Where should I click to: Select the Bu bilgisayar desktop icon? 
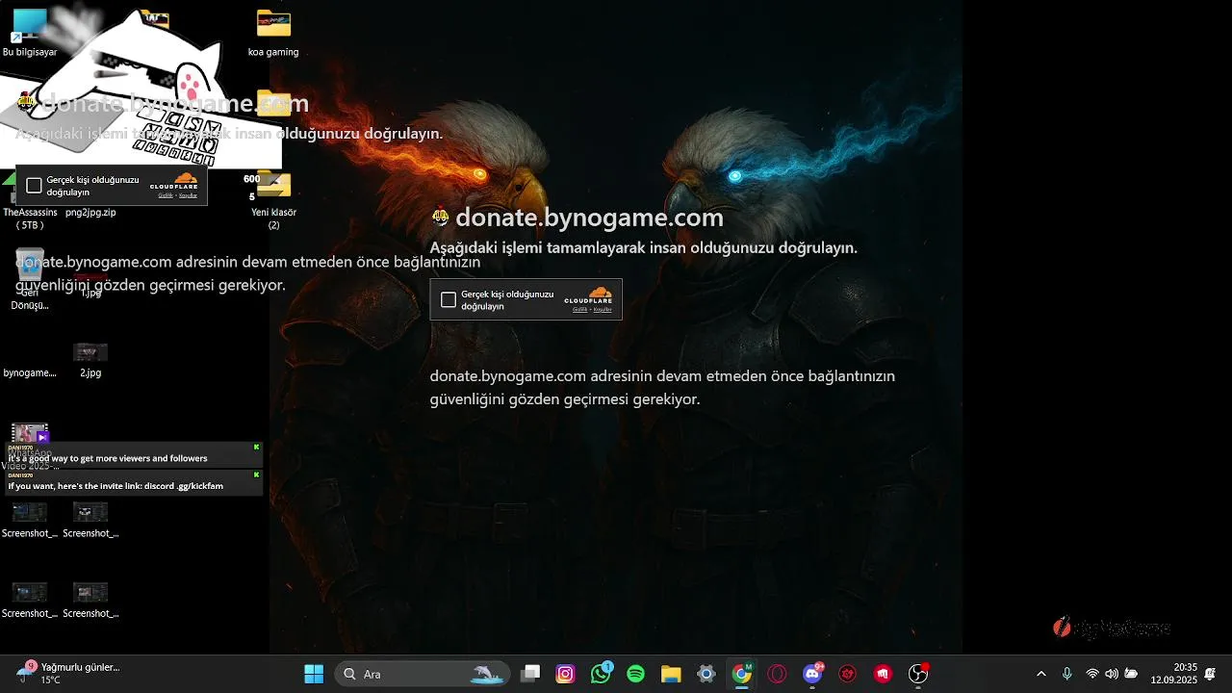pos(30,33)
